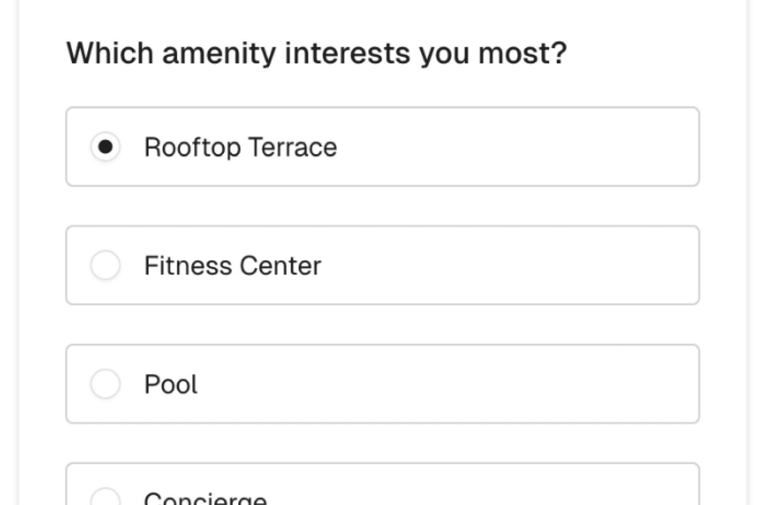This screenshot has width=767, height=505.
Task: Click the word 'Fitness' in second option
Action: click(188, 266)
